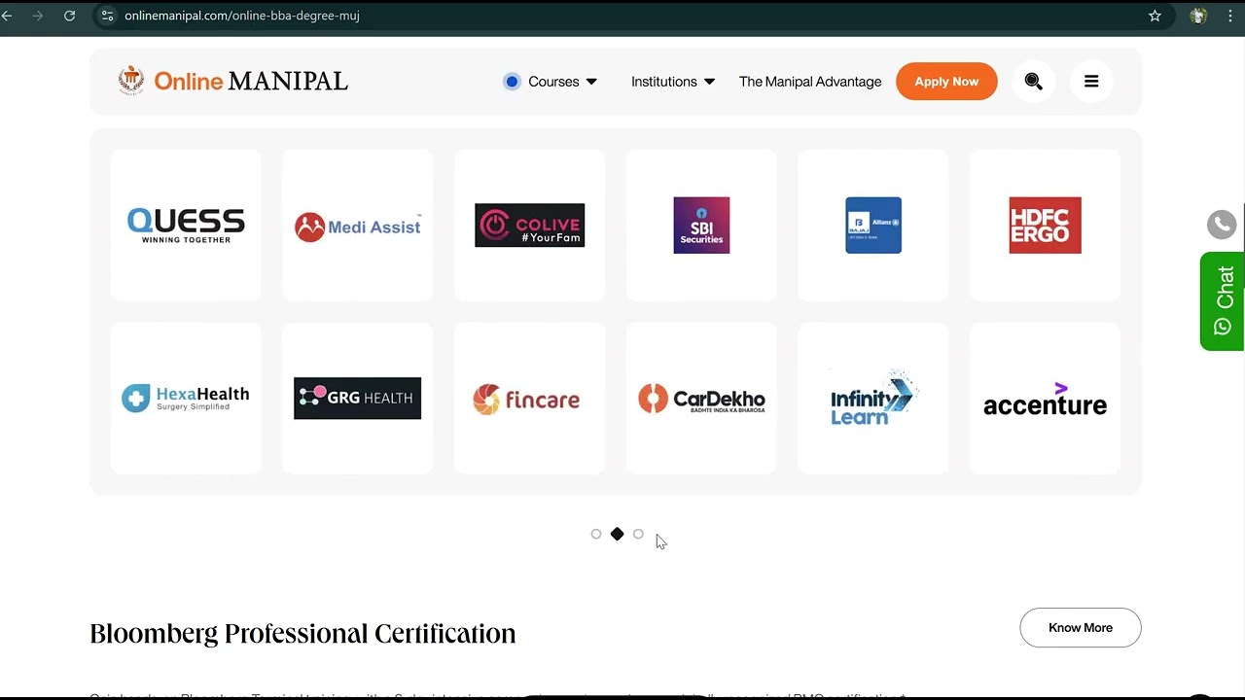
Task: Open the Chrome three-dot menu
Action: click(x=1231, y=16)
